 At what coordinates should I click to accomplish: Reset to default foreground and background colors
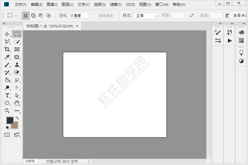(7, 128)
